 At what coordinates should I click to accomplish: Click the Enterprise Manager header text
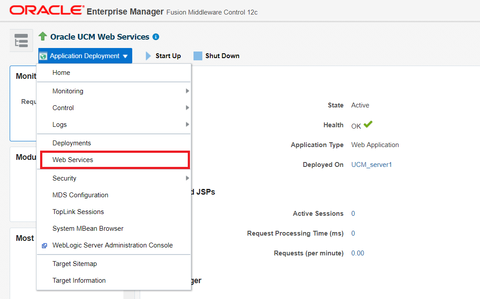(x=125, y=11)
